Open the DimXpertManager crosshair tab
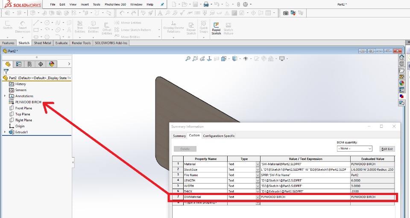 [41, 64]
